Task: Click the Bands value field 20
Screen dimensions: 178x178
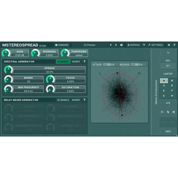Action: coord(28,82)
